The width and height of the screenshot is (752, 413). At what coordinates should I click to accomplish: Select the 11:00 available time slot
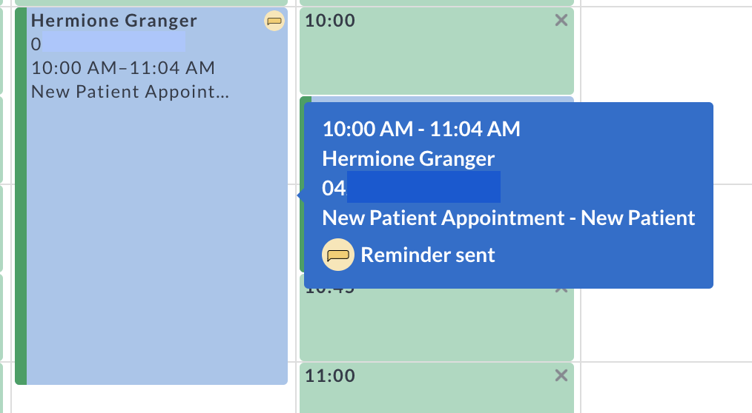436,388
